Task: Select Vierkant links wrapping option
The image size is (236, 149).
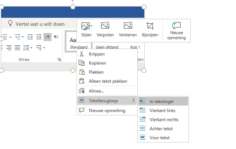Action: coord(163,110)
